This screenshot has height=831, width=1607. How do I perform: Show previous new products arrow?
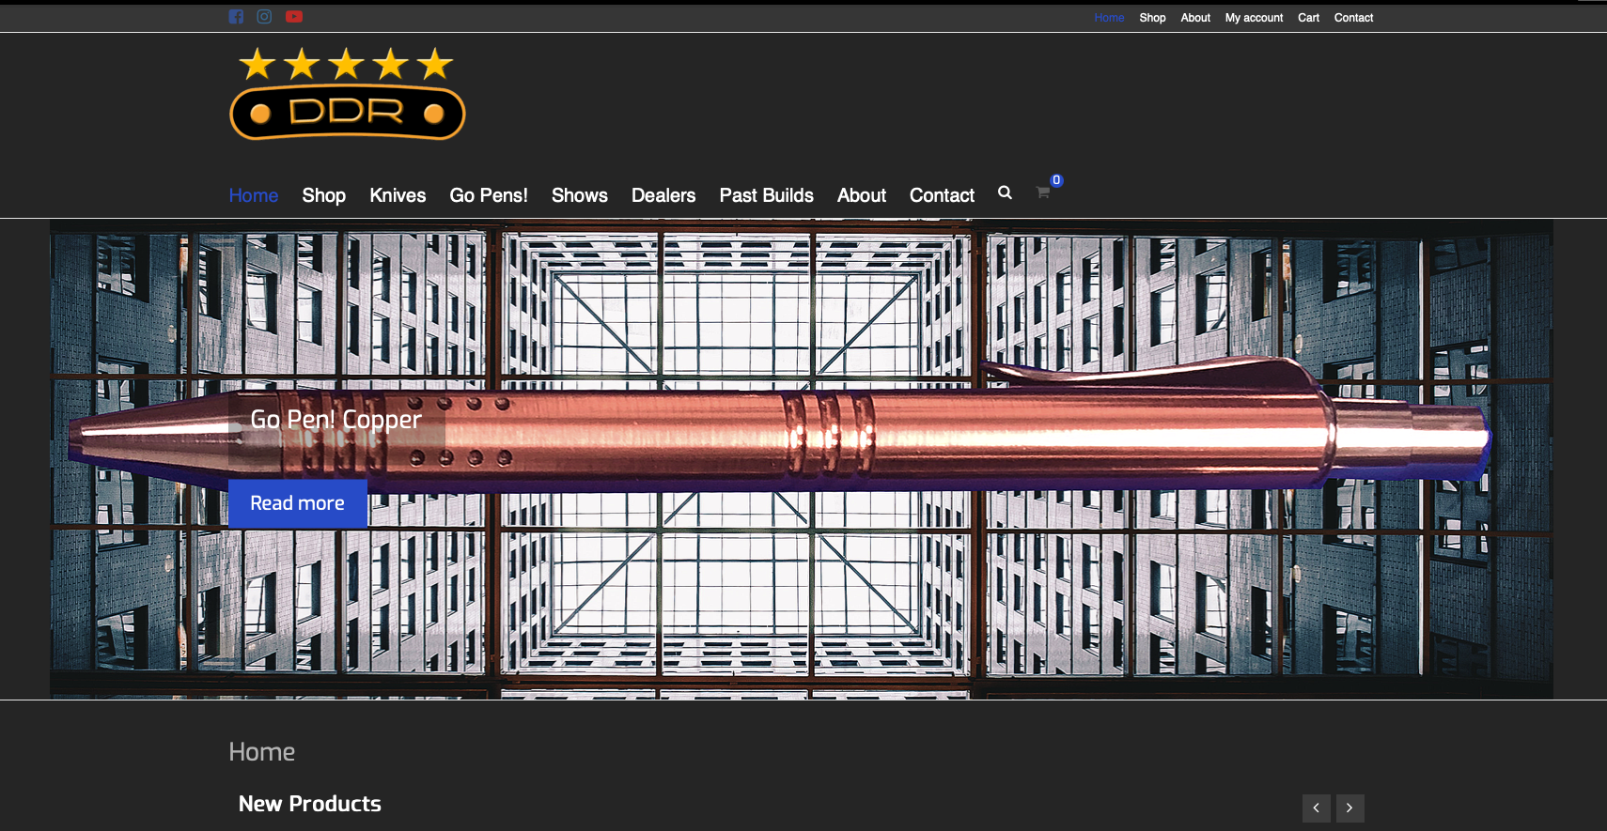pyautogui.click(x=1316, y=808)
